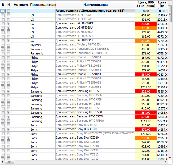Screen dimensions: 173x165
Task: Select the orange 312.00 price for LG HT805PH
Action: point(146,41)
